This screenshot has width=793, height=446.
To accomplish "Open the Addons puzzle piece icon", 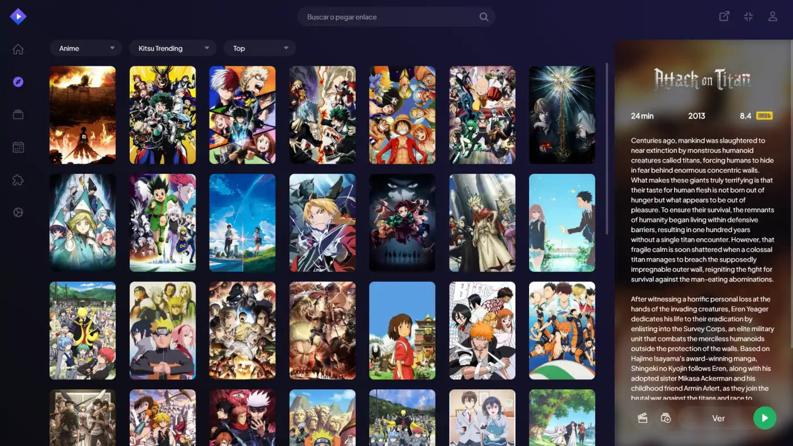I will point(18,180).
